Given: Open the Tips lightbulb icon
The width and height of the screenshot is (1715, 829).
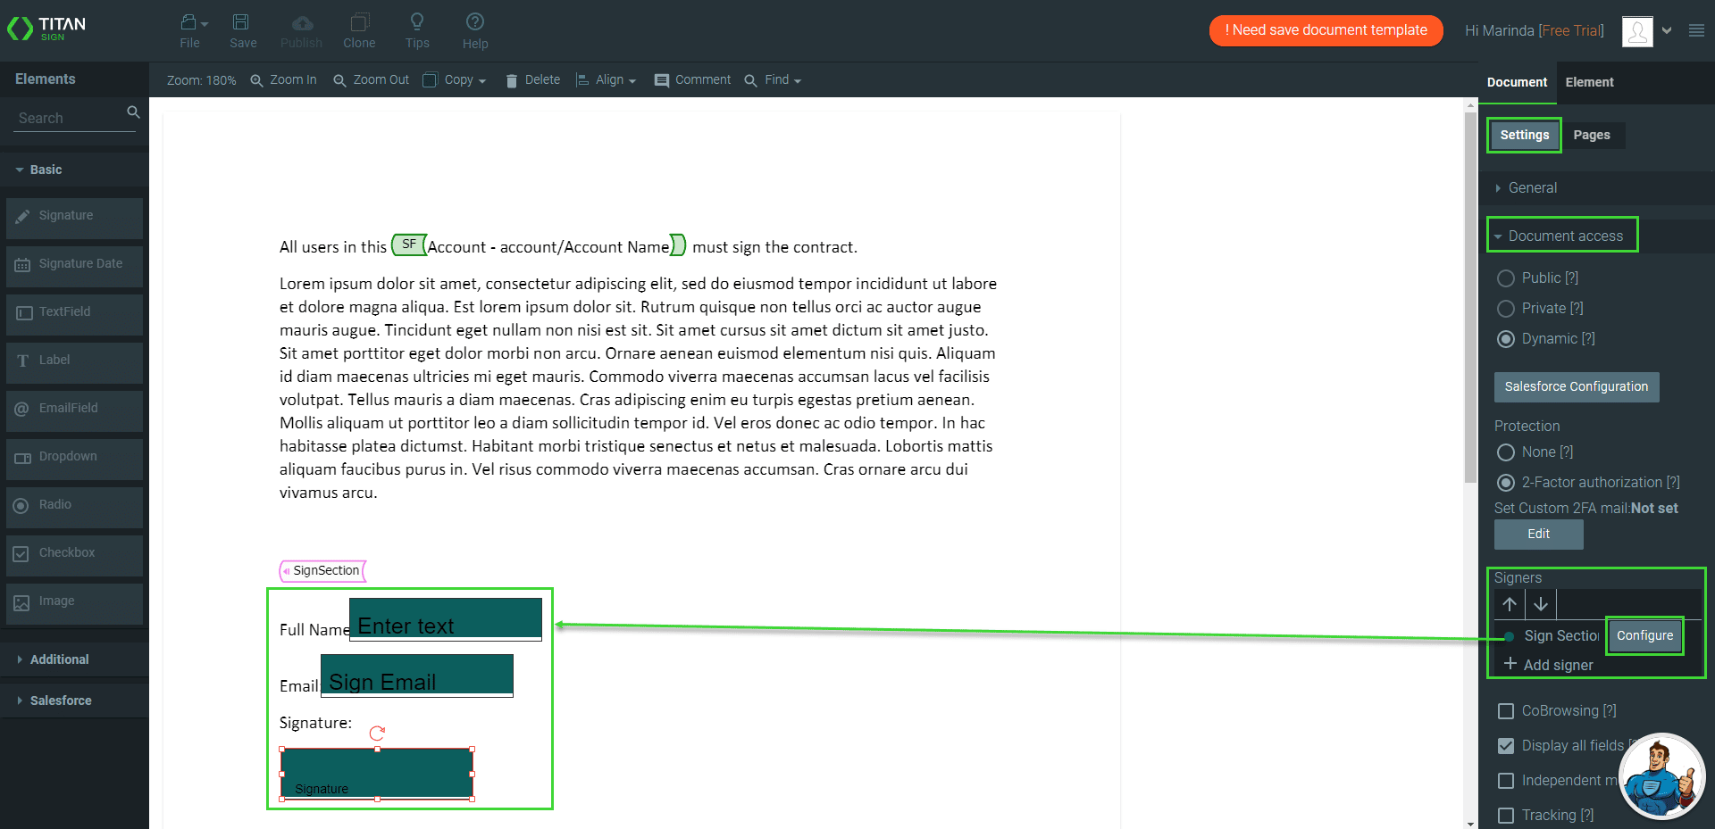Looking at the screenshot, I should [x=416, y=23].
